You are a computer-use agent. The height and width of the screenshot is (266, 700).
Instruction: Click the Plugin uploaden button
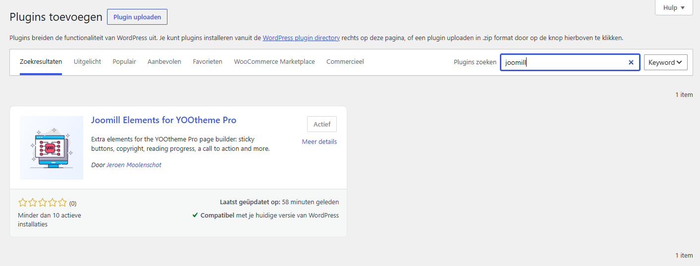tap(137, 17)
